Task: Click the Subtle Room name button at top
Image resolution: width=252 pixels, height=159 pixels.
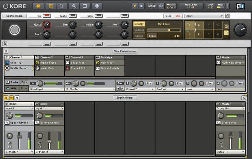Action: coord(14,16)
